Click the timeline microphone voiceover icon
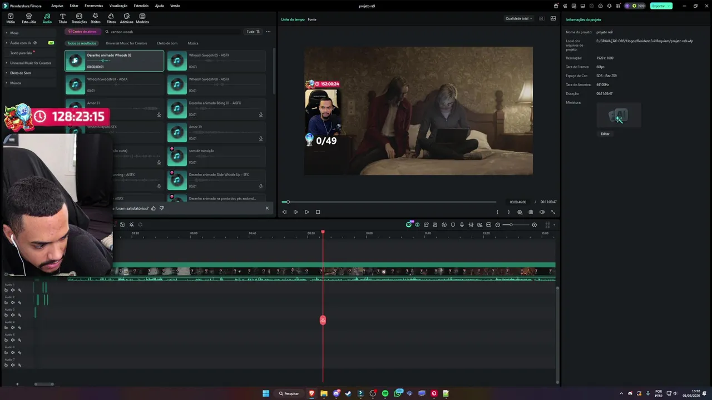 pyautogui.click(x=462, y=224)
